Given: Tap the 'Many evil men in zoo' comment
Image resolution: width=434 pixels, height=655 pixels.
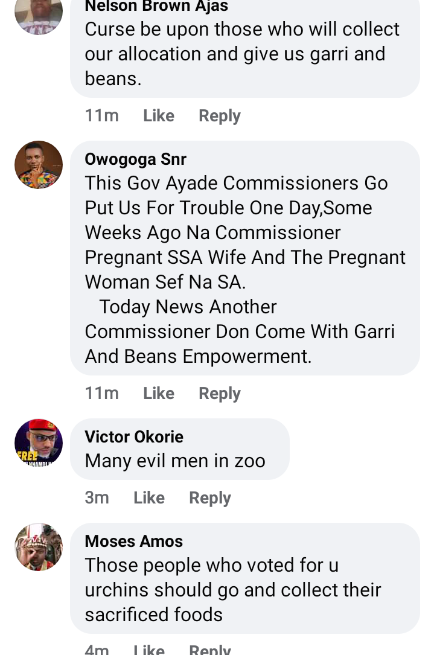Looking at the screenshot, I should coord(175,461).
